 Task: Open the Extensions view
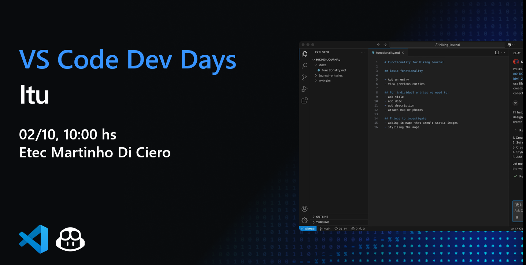304,101
